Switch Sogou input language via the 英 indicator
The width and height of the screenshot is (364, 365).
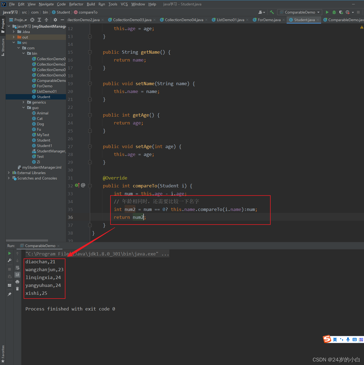coord(335,340)
